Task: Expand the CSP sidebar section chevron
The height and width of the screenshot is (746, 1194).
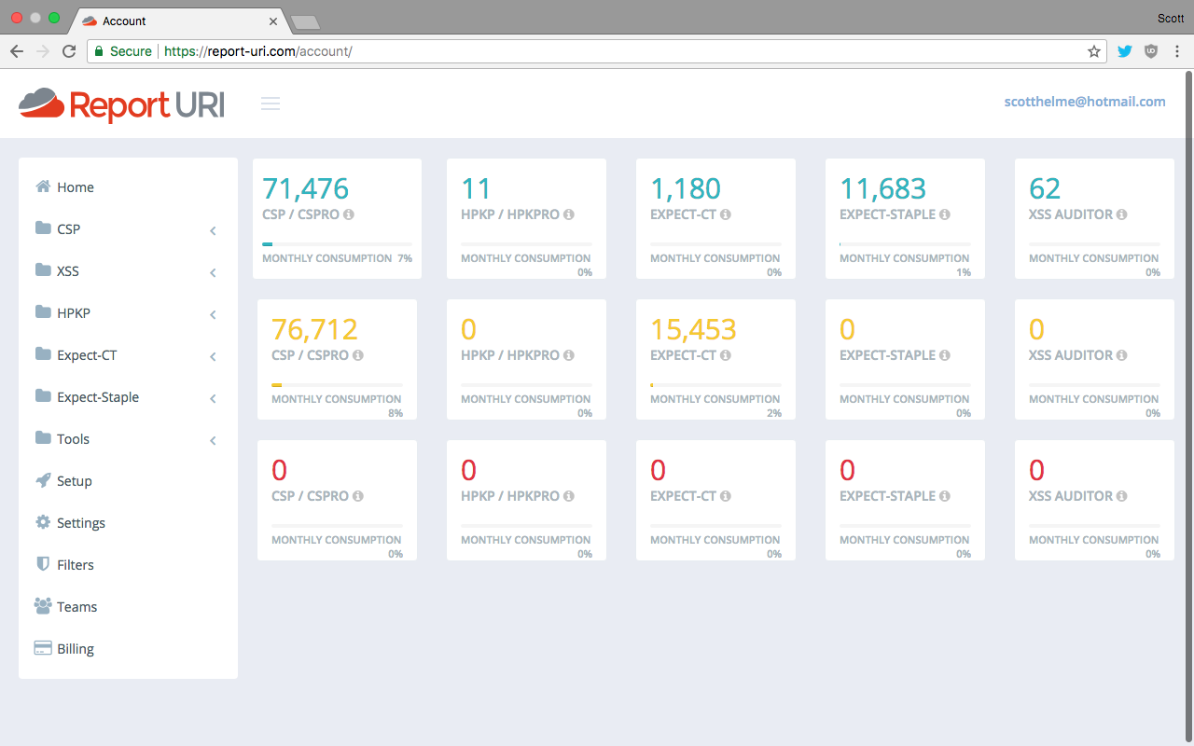Action: point(213,230)
